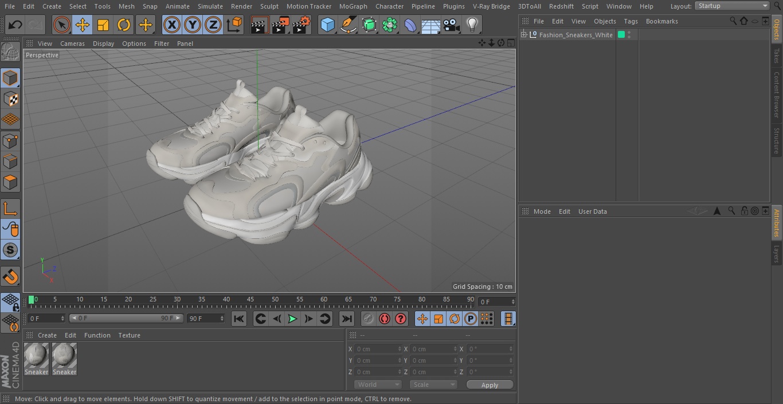Viewport: 783px width, 404px height.
Task: Toggle the coordinate system icon
Action: (x=234, y=25)
